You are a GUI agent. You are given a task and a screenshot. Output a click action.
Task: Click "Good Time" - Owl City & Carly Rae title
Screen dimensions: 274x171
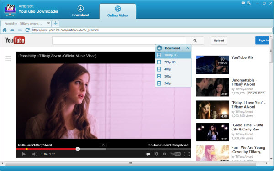(x=247, y=127)
